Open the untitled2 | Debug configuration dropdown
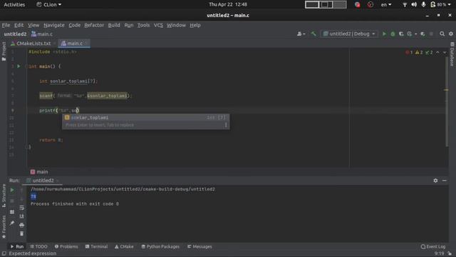The height and width of the screenshot is (257, 456). [349, 34]
